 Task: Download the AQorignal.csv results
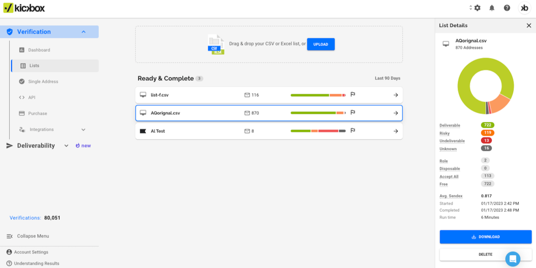click(485, 236)
